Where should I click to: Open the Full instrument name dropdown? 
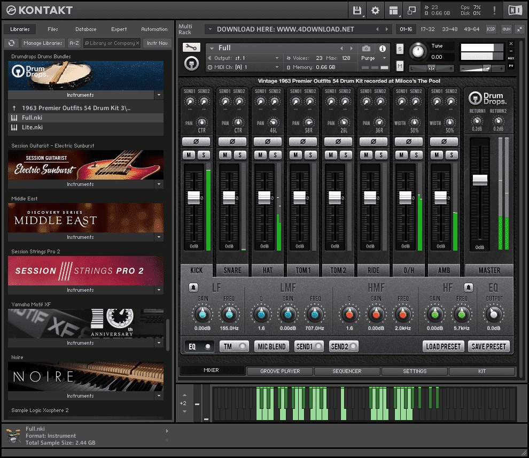212,48
